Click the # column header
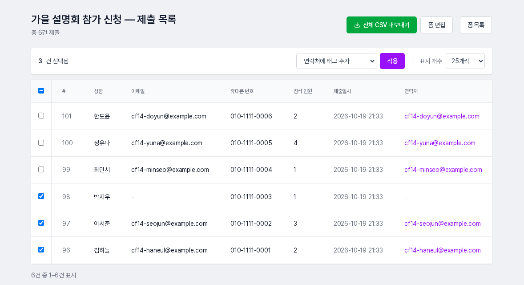Image resolution: width=524 pixels, height=285 pixels. tap(64, 91)
